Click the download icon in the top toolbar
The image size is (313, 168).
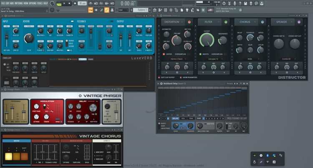point(262,3)
